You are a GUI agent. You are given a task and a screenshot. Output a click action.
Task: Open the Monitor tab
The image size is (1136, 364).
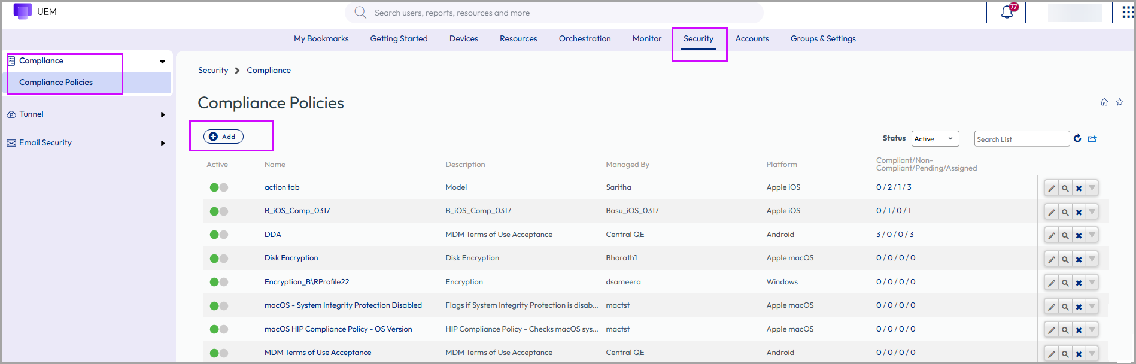[x=647, y=38]
